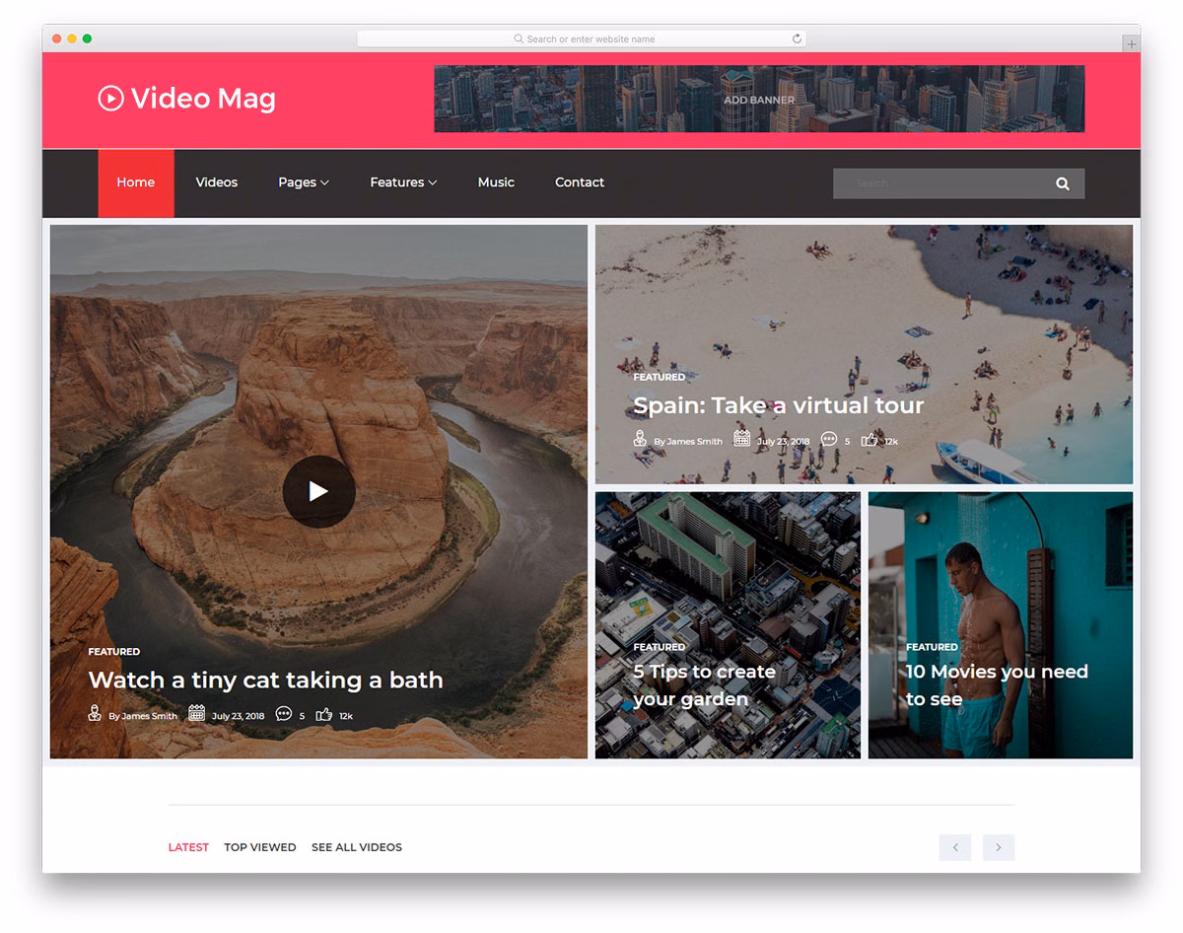1183x933 pixels.
Task: Open the Music nav link
Action: tap(496, 182)
